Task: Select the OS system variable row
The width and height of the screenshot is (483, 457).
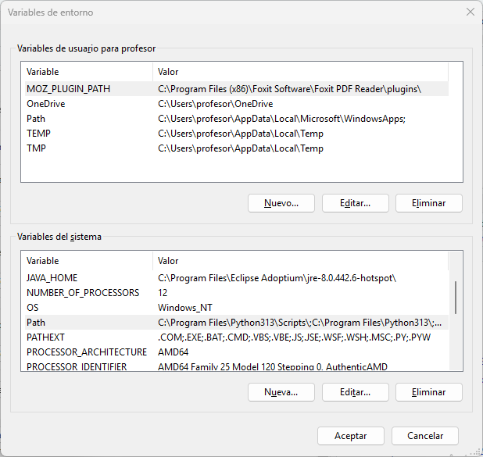Action: click(x=237, y=307)
